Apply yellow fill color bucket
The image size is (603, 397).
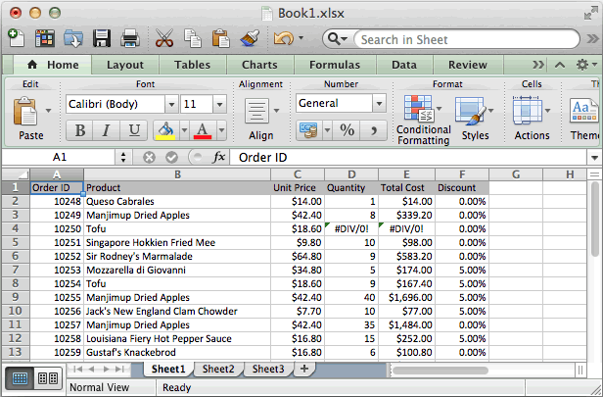[x=165, y=130]
